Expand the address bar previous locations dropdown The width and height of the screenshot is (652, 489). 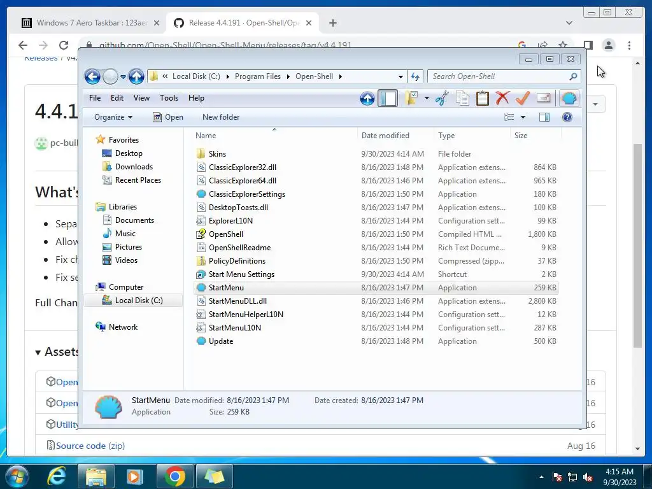(x=400, y=77)
